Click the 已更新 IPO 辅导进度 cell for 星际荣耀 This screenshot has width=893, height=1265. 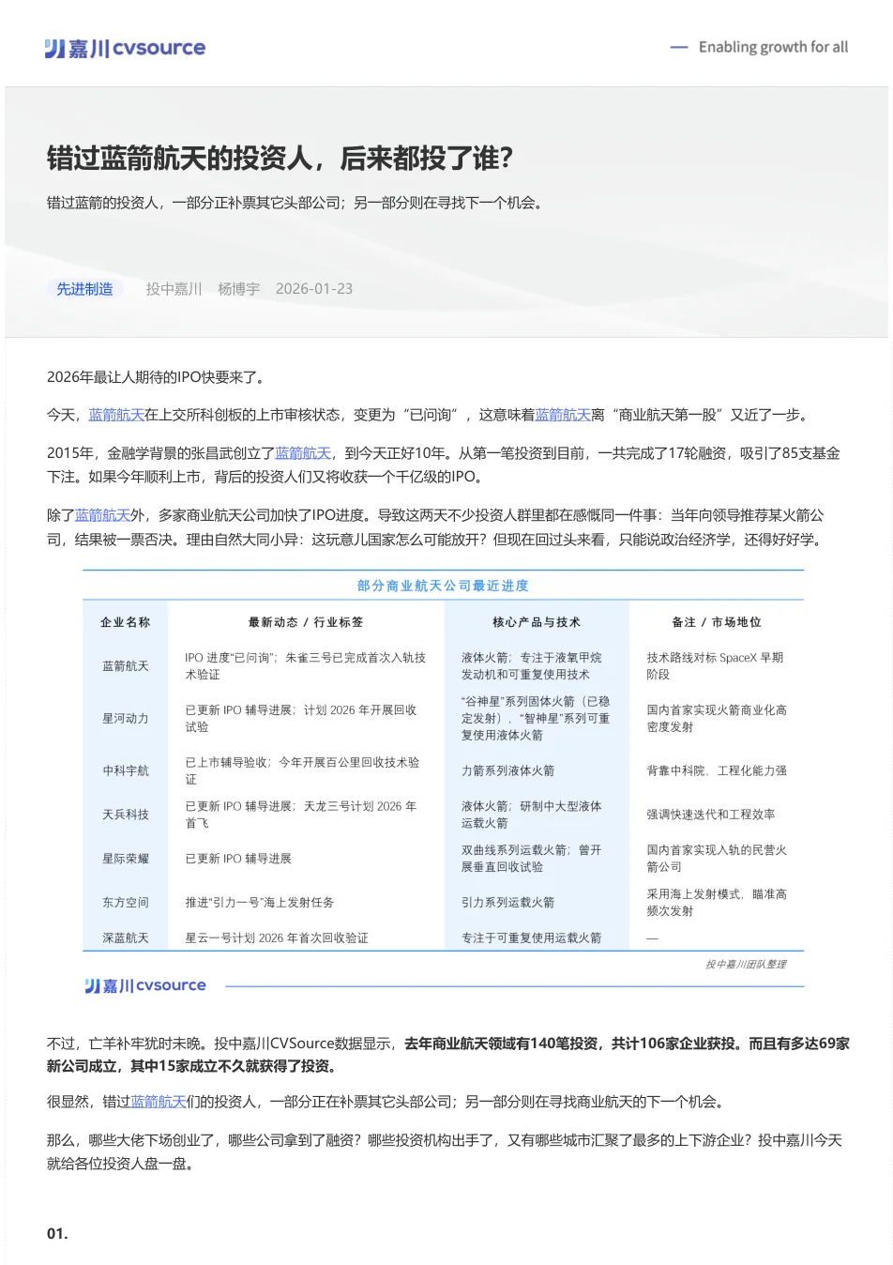click(238, 859)
